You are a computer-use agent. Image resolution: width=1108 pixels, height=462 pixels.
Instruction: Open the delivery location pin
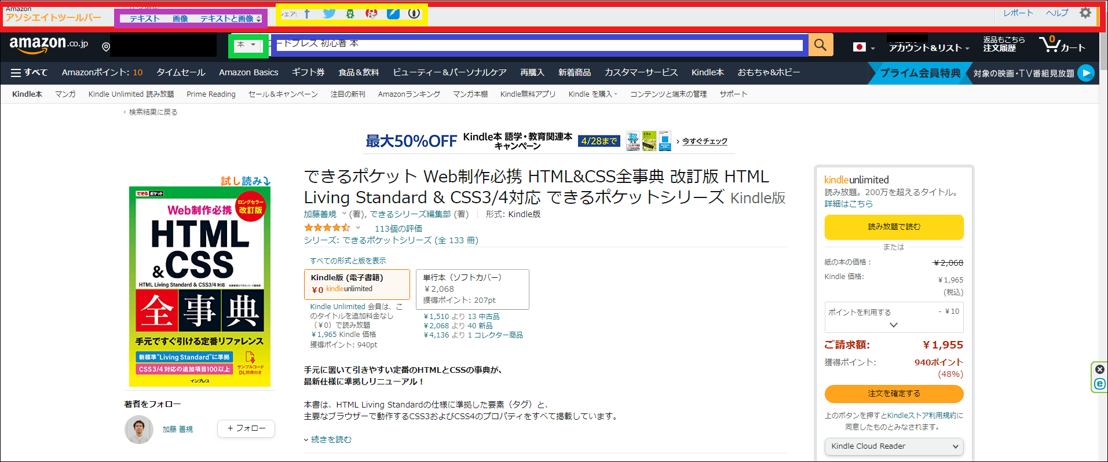[106, 47]
